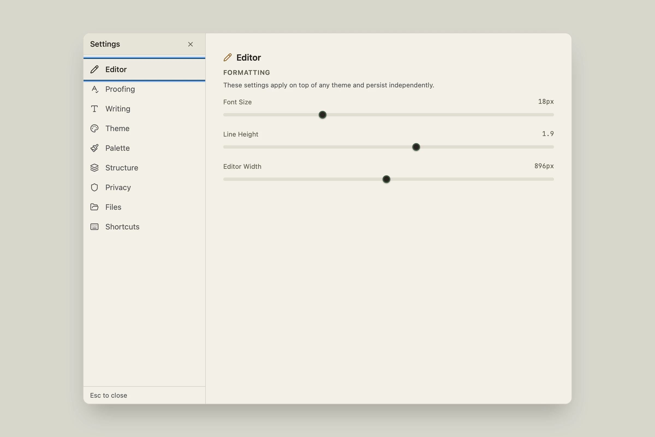Screen dimensions: 655x437
Task: Click the Font Size slider handle
Action: click(323, 115)
